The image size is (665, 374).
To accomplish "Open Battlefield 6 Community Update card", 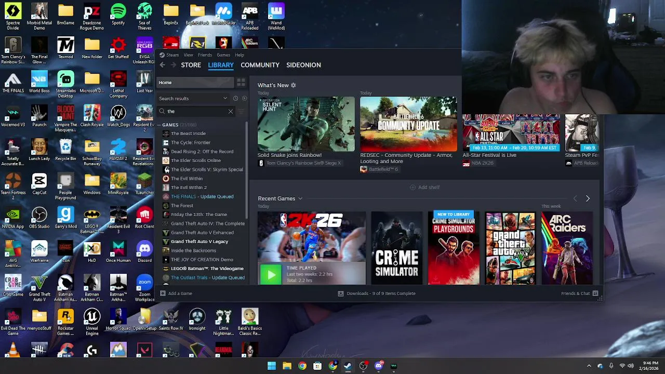I will (408, 124).
